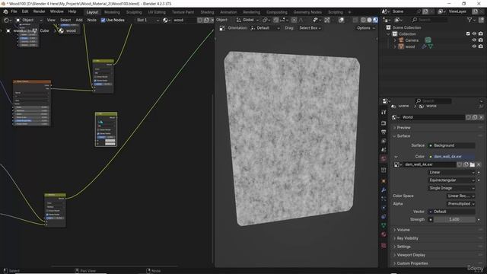Open the Global transform orientation dropdown
The width and height of the screenshot is (487, 274).
247,20
